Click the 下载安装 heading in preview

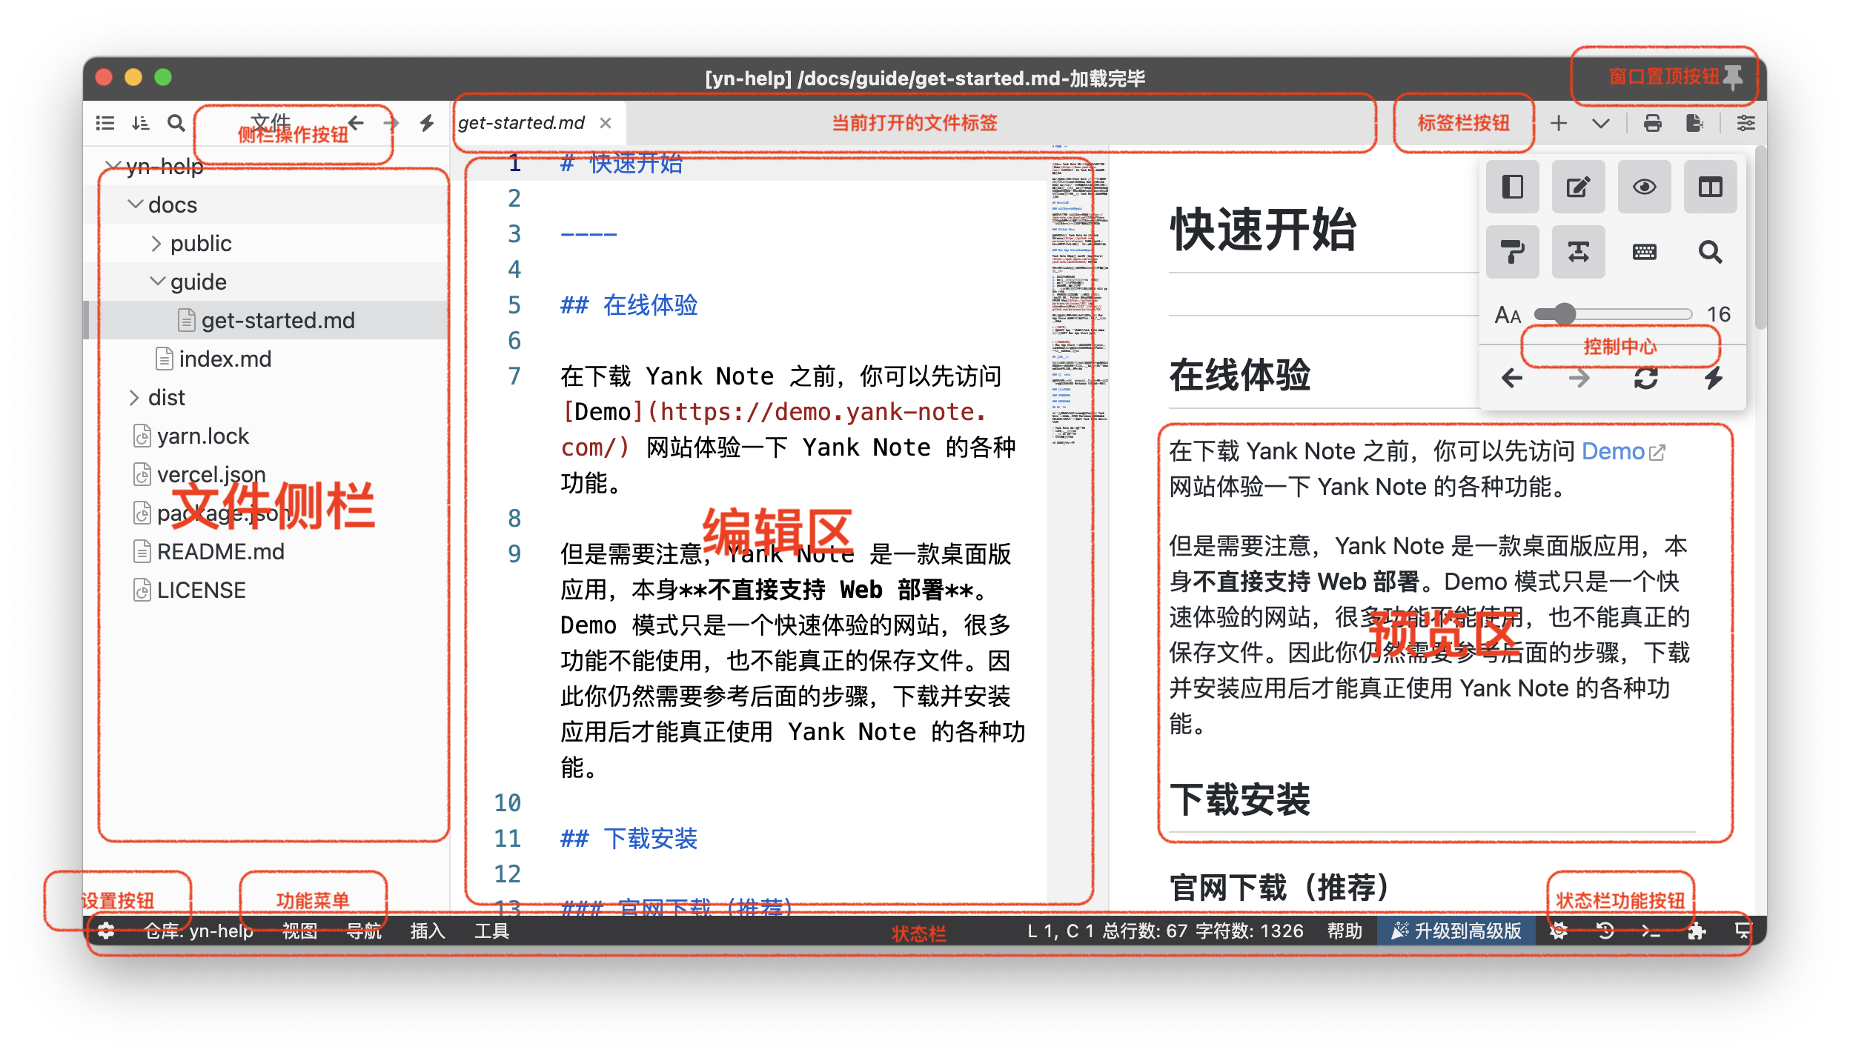1239,799
